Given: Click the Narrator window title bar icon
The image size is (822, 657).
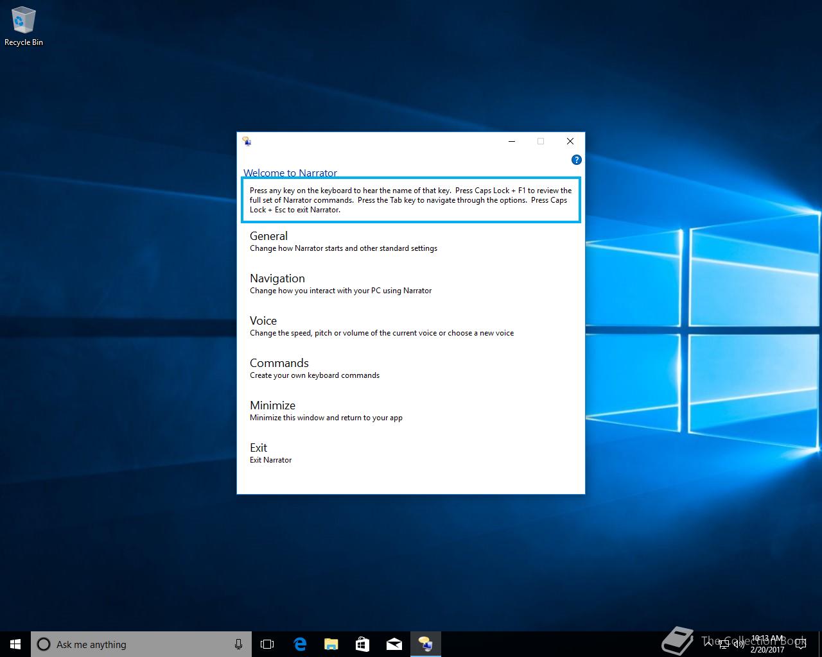Looking at the screenshot, I should [247, 141].
